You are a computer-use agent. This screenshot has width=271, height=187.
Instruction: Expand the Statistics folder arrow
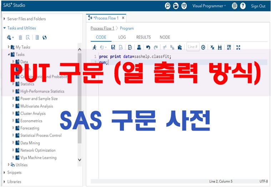(13, 84)
